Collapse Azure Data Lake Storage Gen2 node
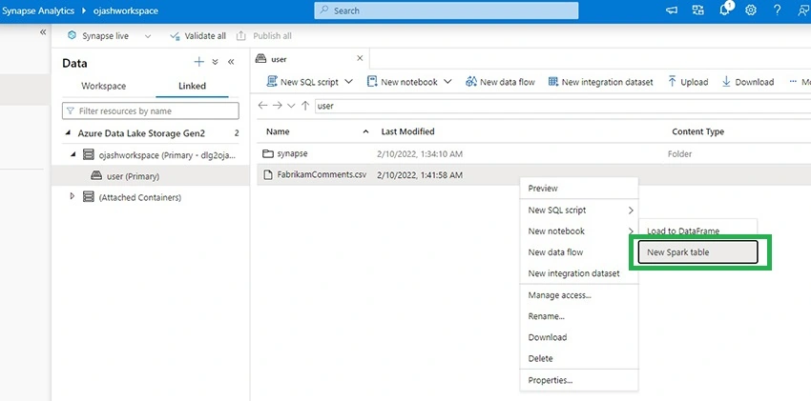Screen dimensions: 811x401 68,133
